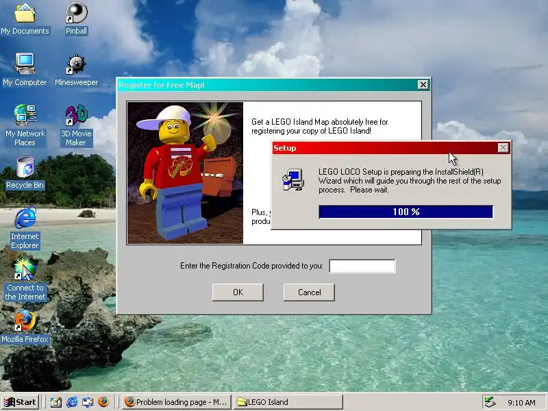The width and height of the screenshot is (548, 411).
Task: Click the Registration Code input field
Action: (362, 266)
